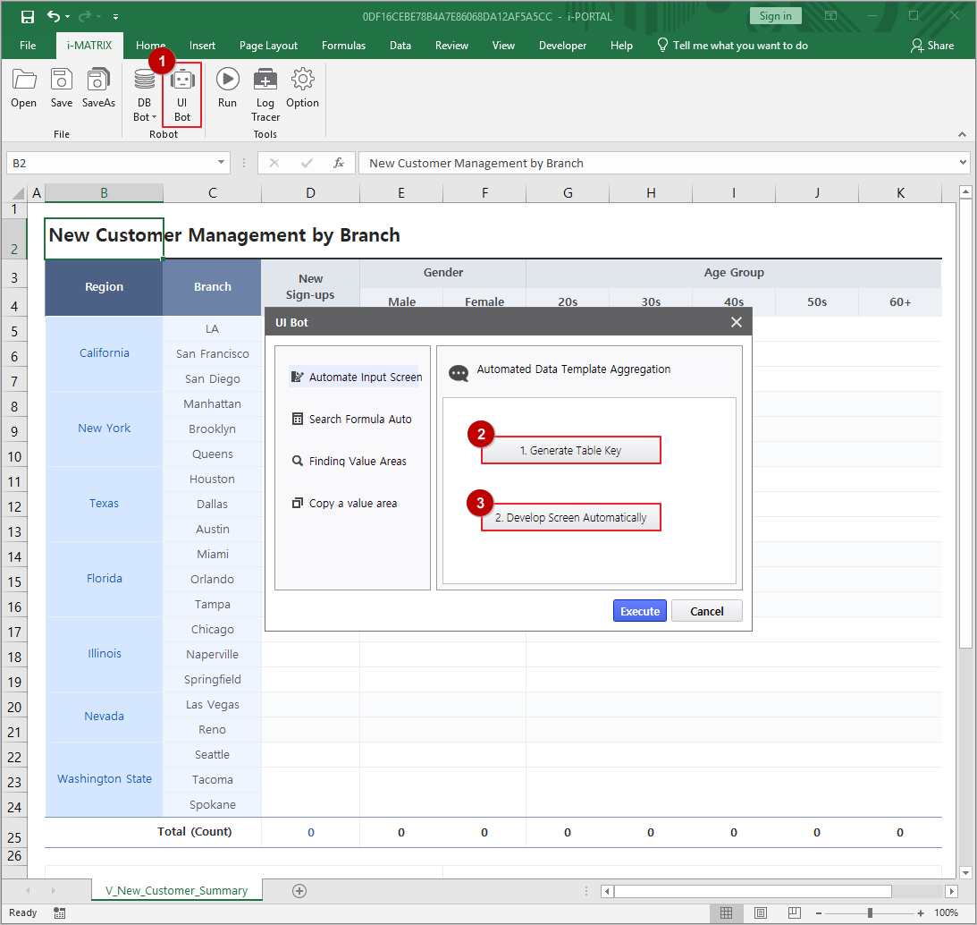
Task: Click the Open folder icon
Action: coord(24,89)
